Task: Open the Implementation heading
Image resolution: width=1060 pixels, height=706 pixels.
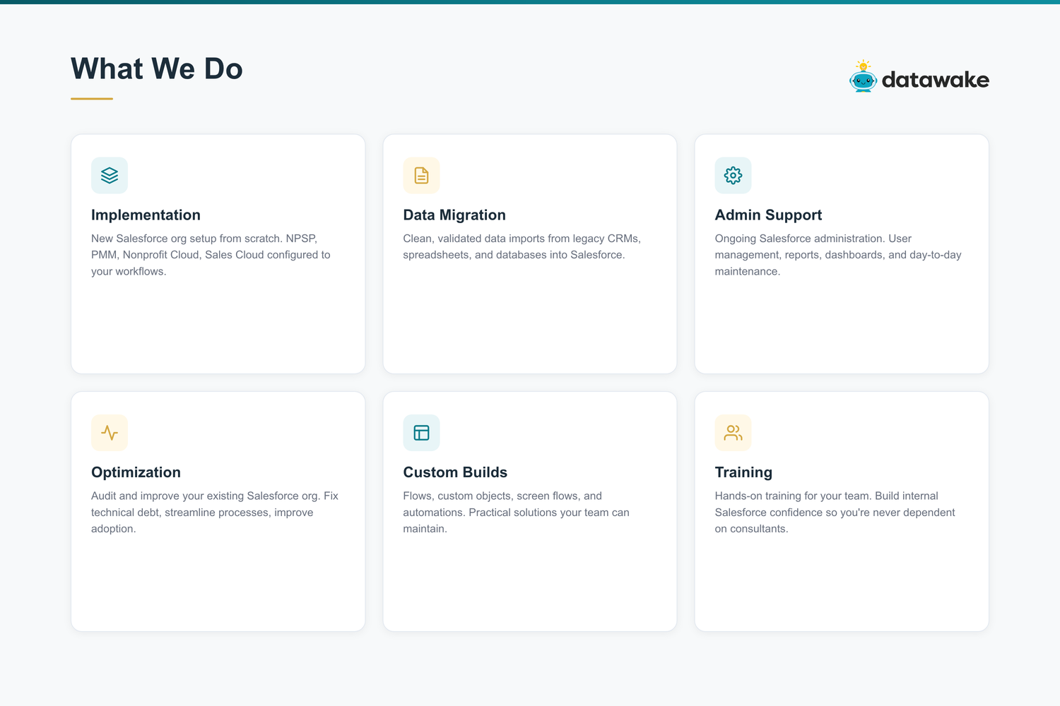Action: click(146, 215)
